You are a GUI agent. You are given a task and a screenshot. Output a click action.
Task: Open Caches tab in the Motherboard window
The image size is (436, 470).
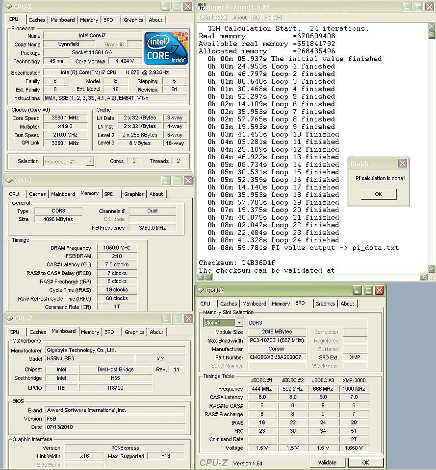pos(38,332)
